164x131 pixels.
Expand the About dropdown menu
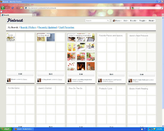coord(151,20)
